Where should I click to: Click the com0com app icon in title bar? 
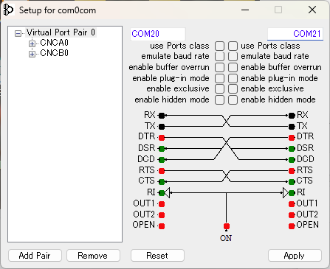pyautogui.click(x=8, y=10)
